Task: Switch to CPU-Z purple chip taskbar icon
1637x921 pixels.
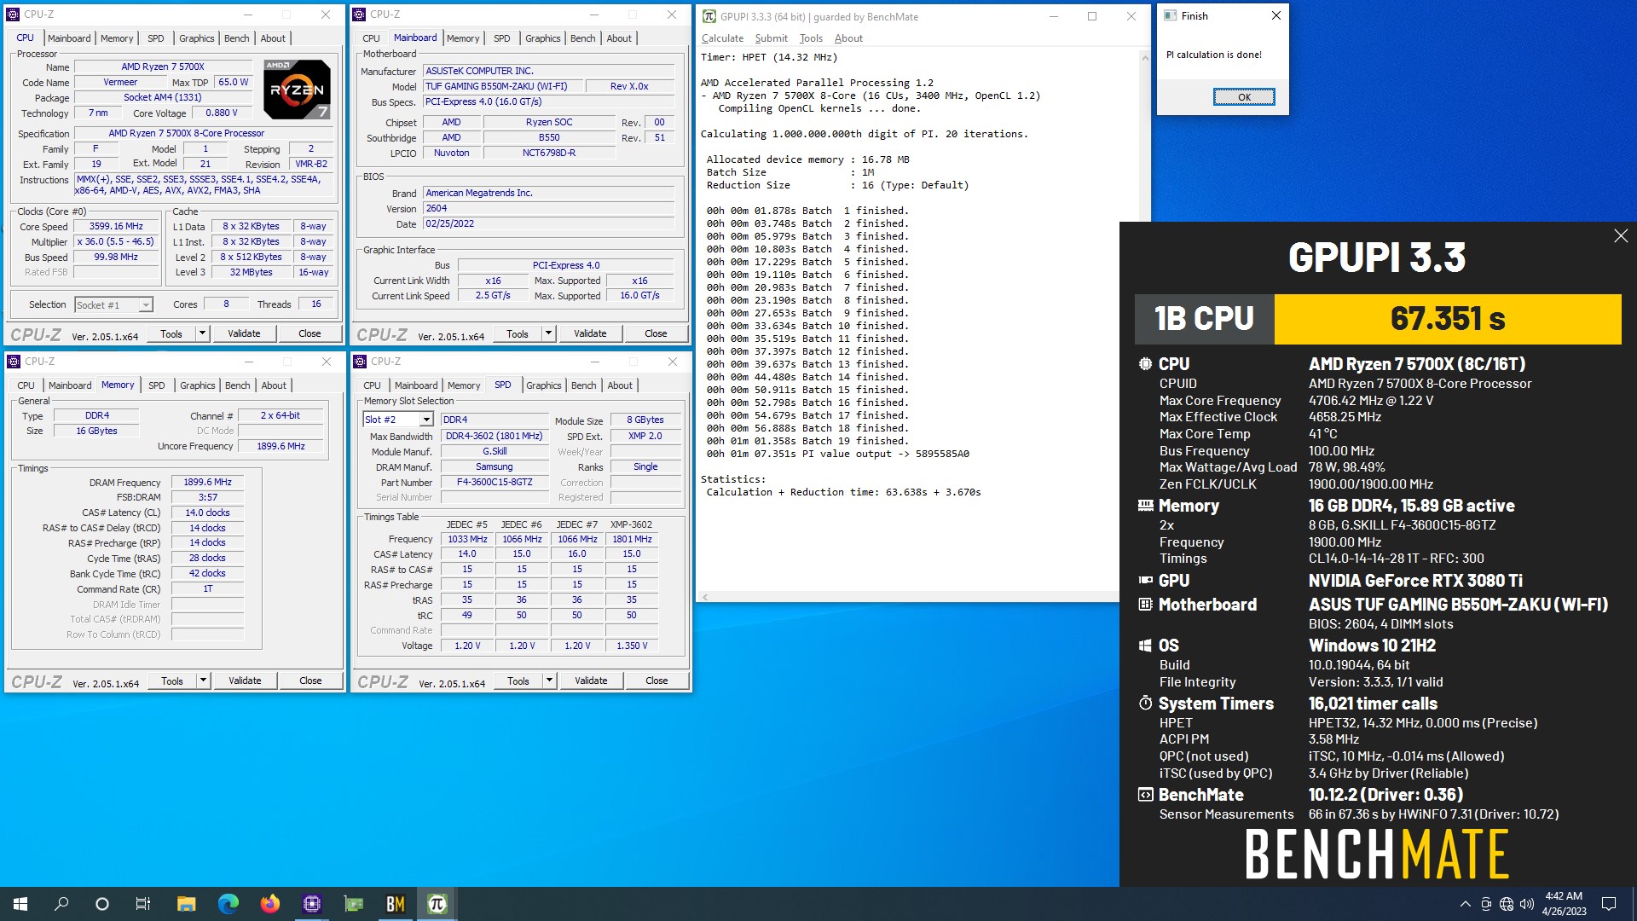Action: tap(311, 904)
